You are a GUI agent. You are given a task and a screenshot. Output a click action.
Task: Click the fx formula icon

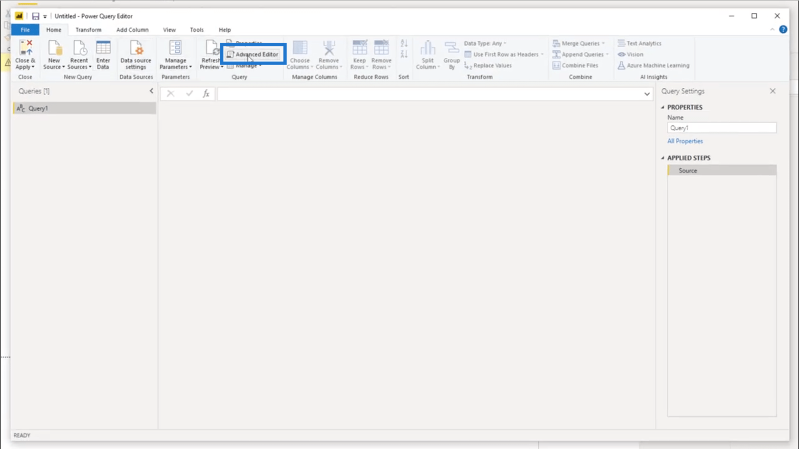206,94
